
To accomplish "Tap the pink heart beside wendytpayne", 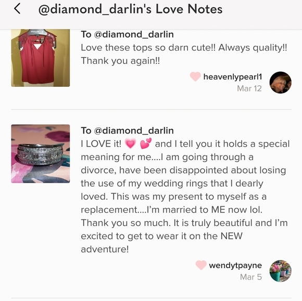I will 201,265.
